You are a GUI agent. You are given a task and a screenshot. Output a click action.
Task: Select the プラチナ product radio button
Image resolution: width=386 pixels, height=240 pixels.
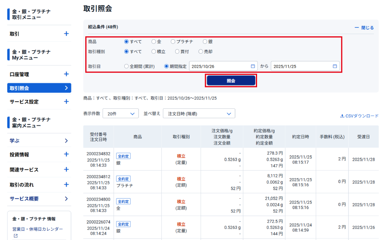(173, 41)
